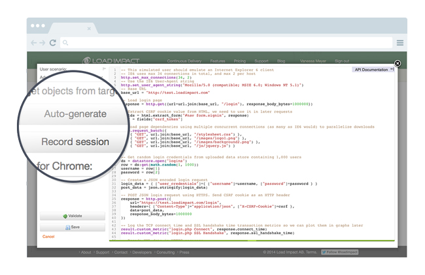Image resolution: width=425 pixels, height=275 pixels.
Task: Close the browser tab with X
Action: 89,29
